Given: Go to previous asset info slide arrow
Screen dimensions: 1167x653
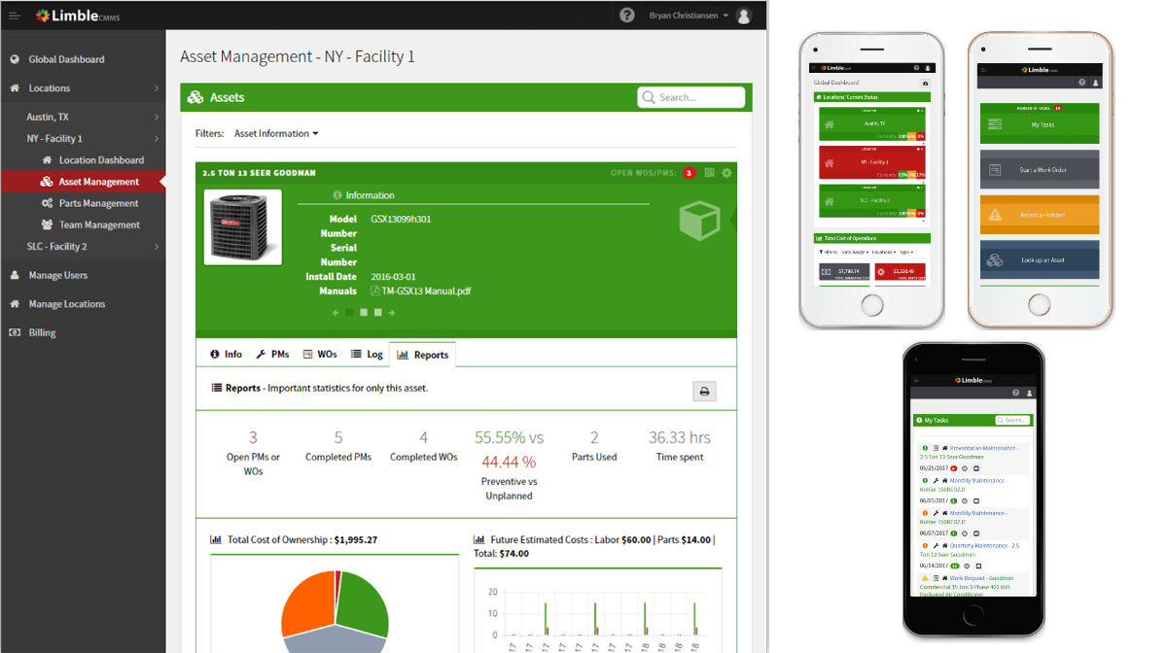Looking at the screenshot, I should click(x=336, y=313).
